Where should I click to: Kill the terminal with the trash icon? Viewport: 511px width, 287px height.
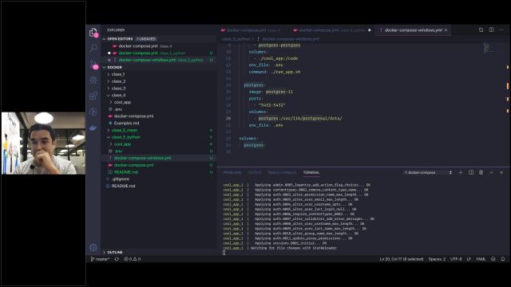point(481,172)
